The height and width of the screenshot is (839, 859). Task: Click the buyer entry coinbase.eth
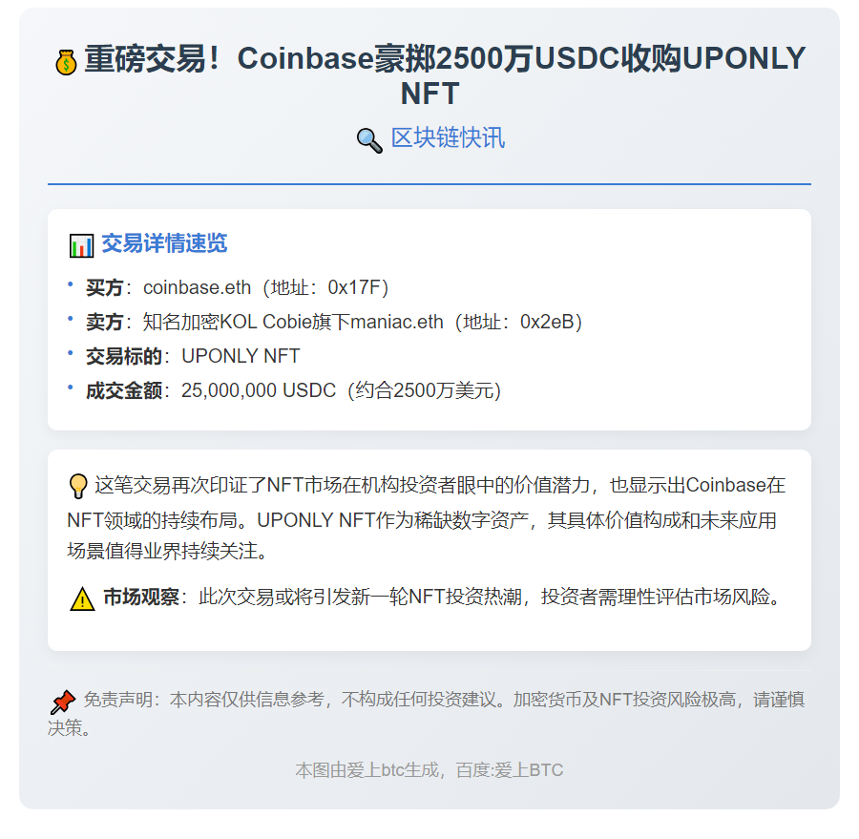[197, 287]
